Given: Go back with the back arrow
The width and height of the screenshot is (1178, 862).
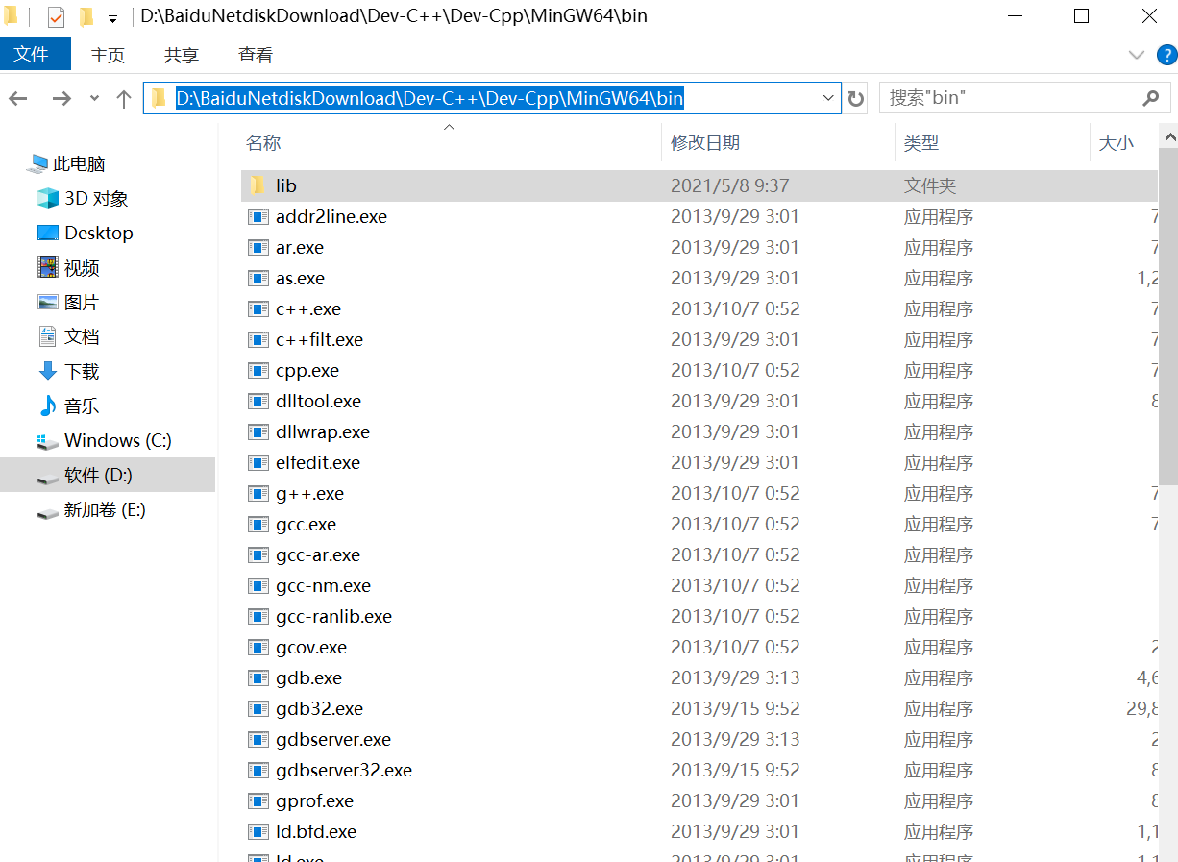Looking at the screenshot, I should click(18, 98).
